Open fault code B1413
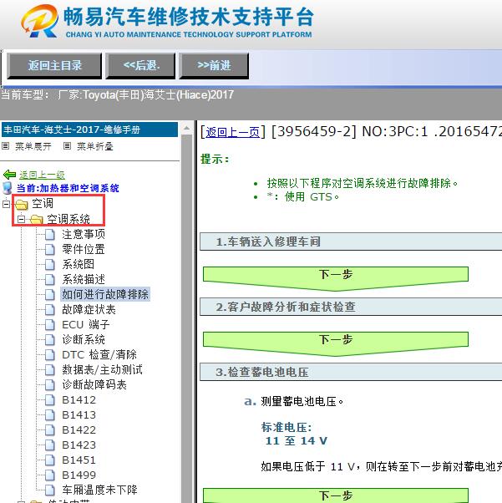Image resolution: width=502 pixels, height=503 pixels. point(79,415)
